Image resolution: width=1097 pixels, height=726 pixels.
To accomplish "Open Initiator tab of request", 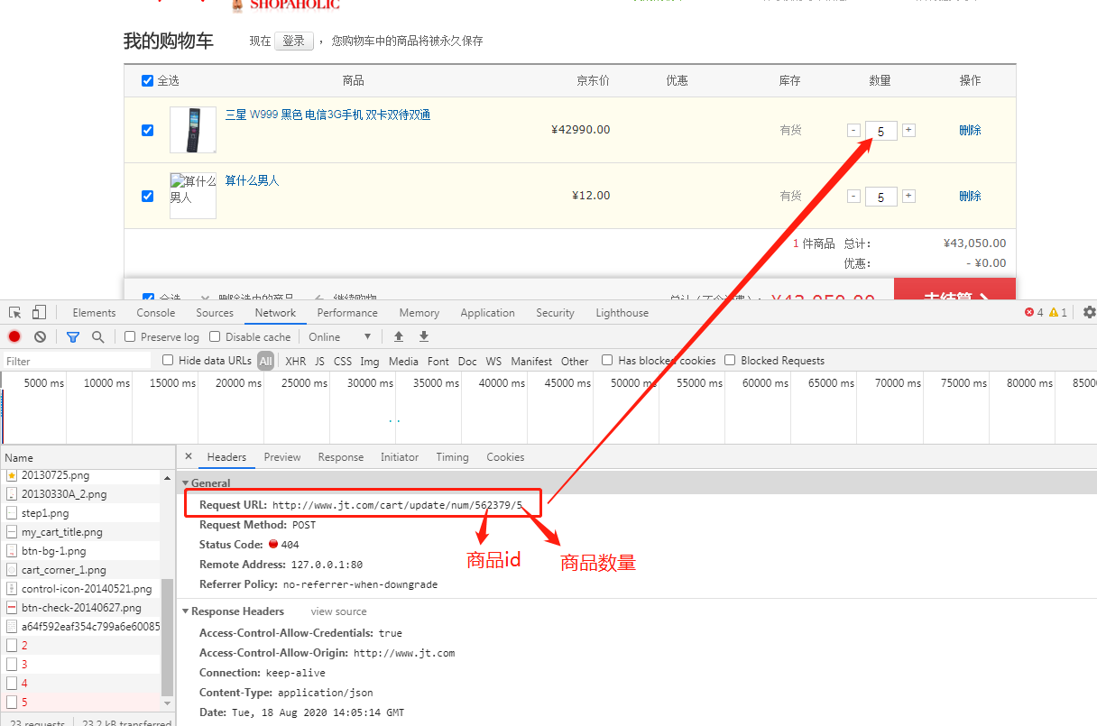I will click(x=400, y=457).
